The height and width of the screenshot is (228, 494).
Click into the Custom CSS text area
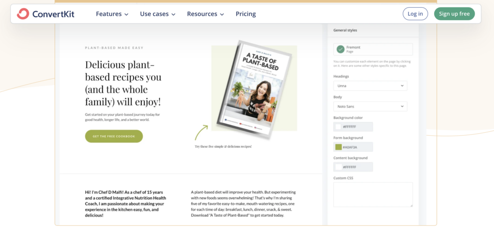pyautogui.click(x=372, y=194)
